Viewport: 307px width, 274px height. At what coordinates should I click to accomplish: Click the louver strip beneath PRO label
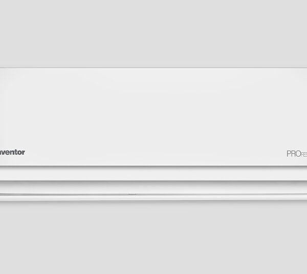(297, 174)
